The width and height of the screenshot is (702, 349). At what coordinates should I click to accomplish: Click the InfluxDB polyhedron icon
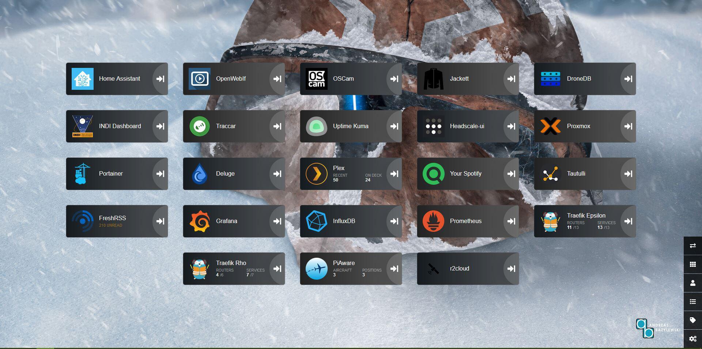click(x=316, y=221)
